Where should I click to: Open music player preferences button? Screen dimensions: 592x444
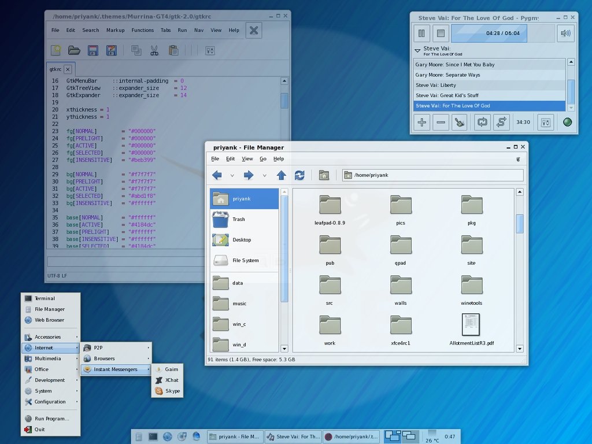point(546,123)
